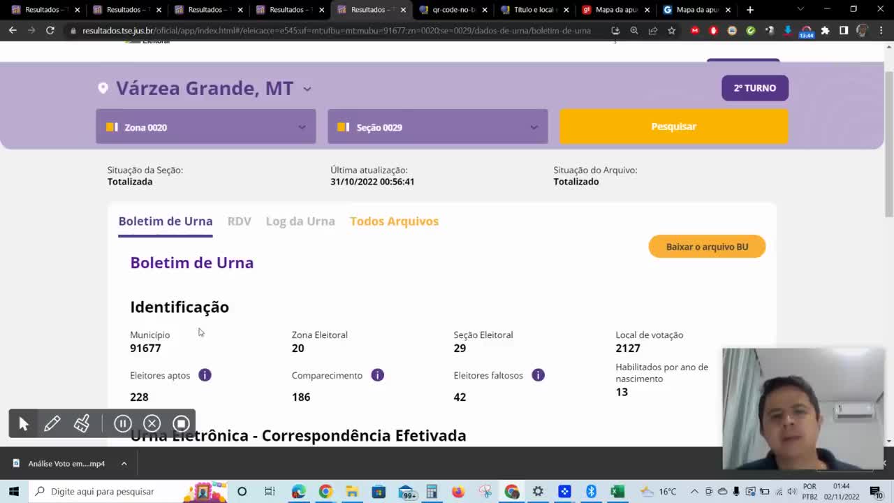This screenshot has width=894, height=503.
Task: Click the 2º TURNO button
Action: click(755, 88)
